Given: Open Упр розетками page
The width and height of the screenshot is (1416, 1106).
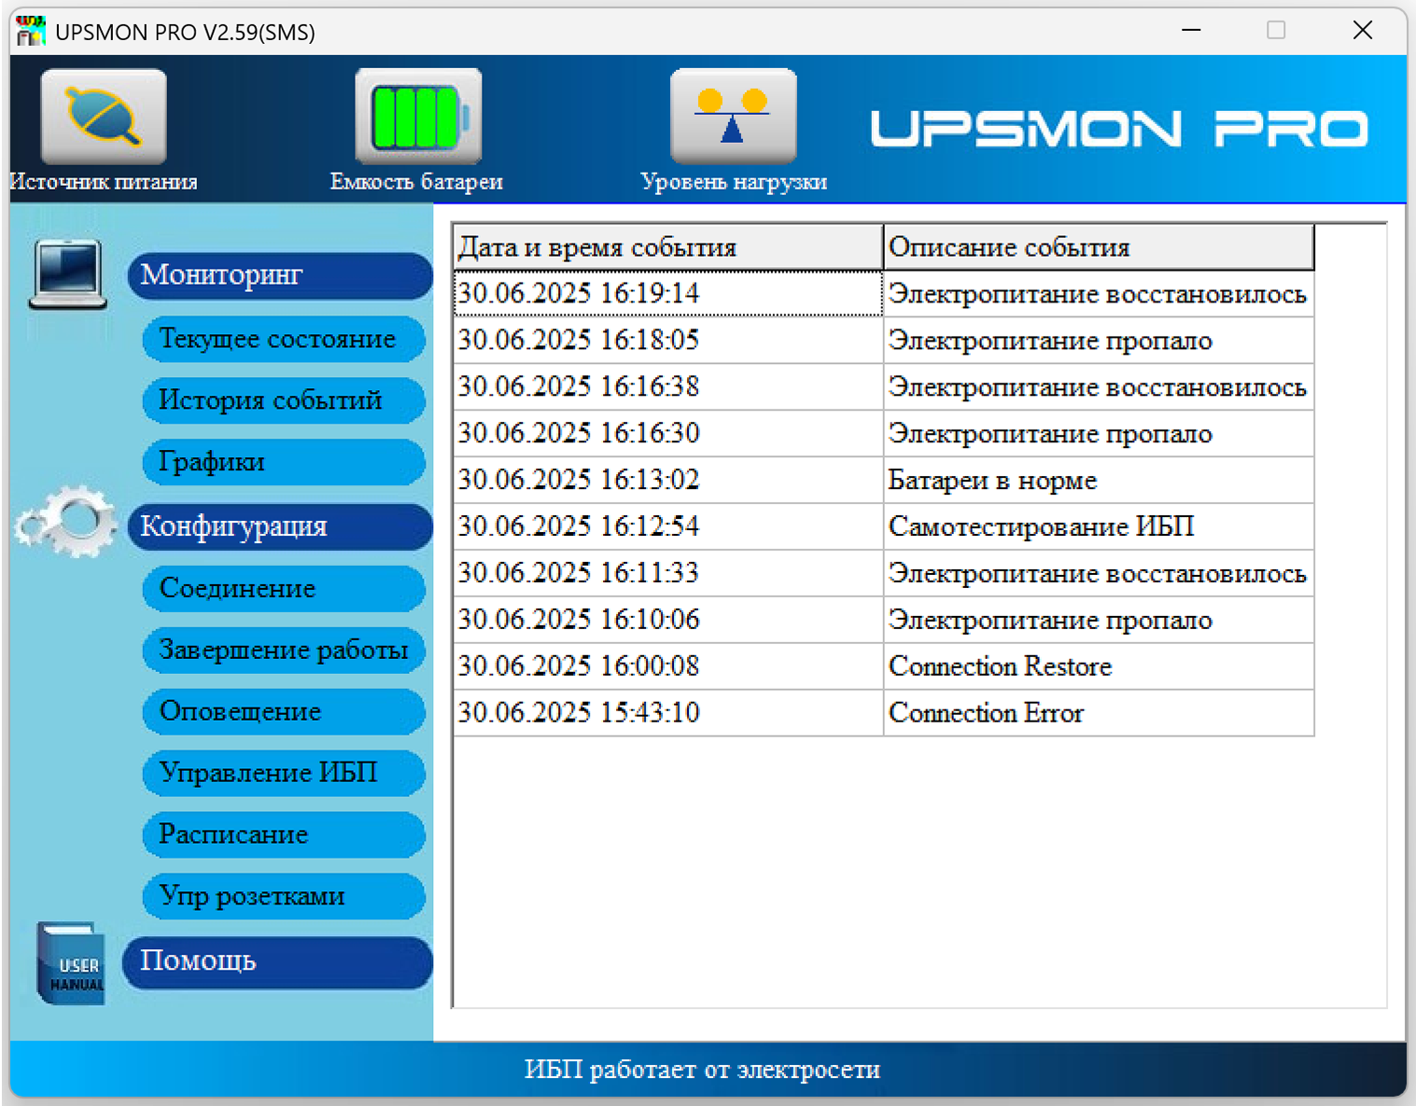Looking at the screenshot, I should (x=284, y=897).
